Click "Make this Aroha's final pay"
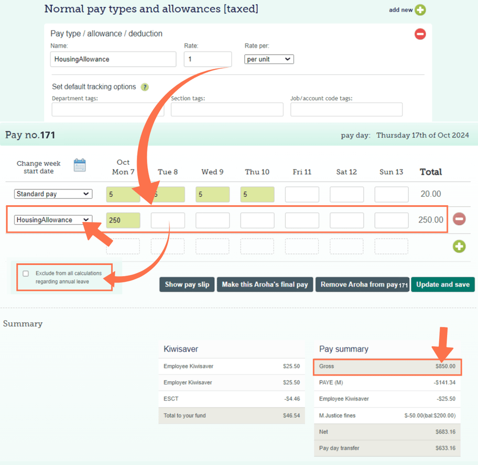The image size is (478, 465). tap(265, 284)
